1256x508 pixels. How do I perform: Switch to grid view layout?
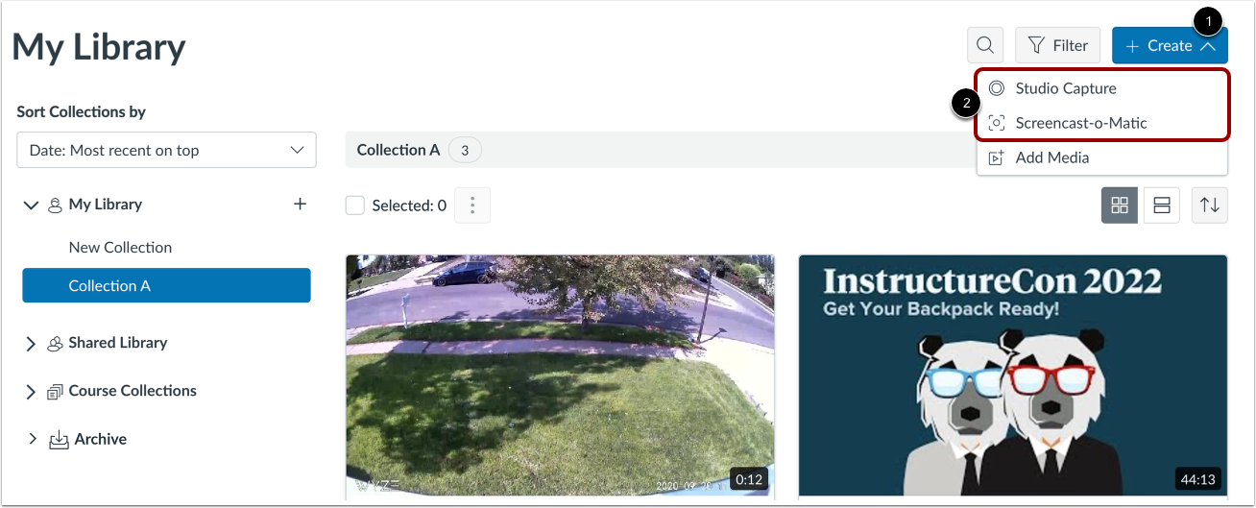click(1119, 206)
